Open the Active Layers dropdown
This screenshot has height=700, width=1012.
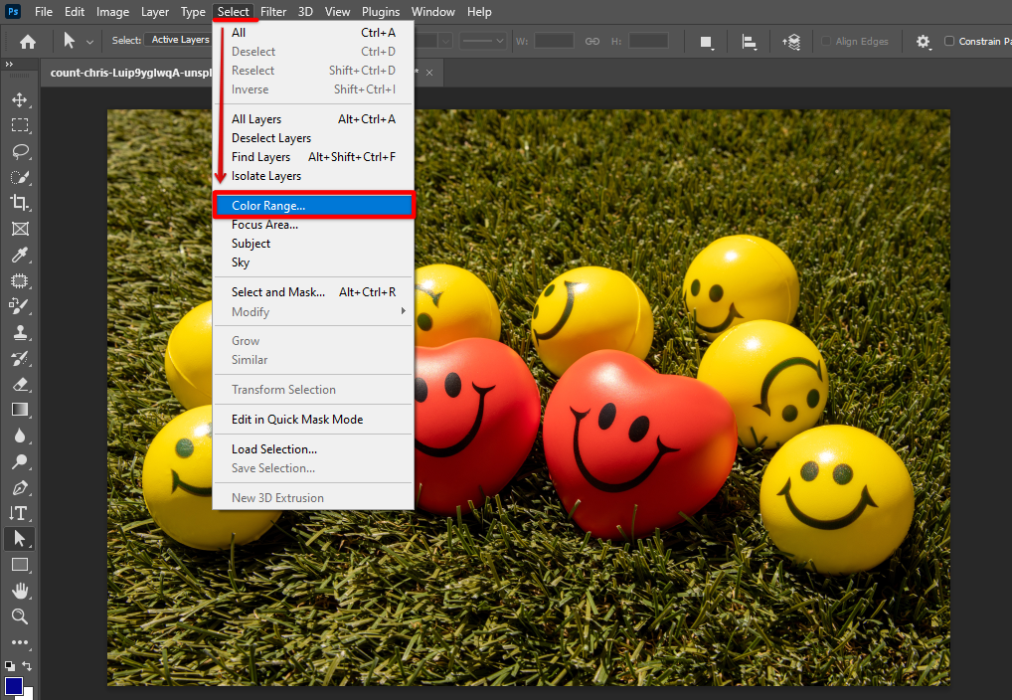(x=179, y=41)
